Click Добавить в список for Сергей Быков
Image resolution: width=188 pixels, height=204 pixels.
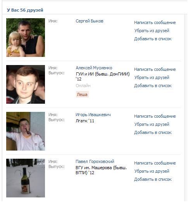pyautogui.click(x=153, y=39)
